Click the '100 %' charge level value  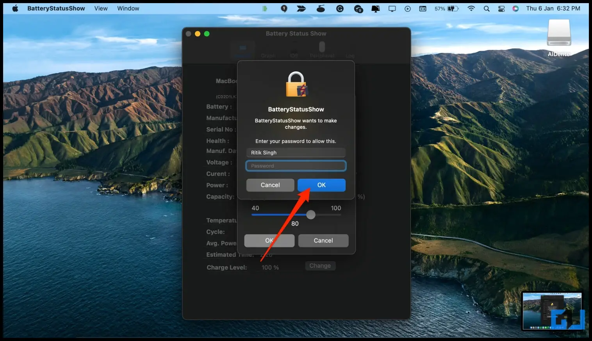pyautogui.click(x=270, y=267)
